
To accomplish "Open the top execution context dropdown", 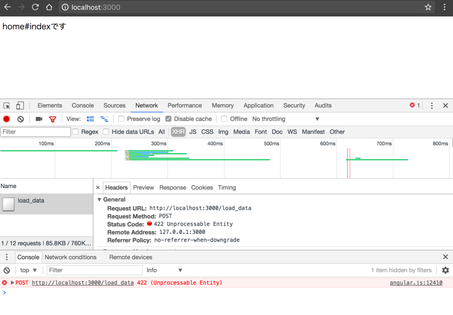I will coord(28,270).
